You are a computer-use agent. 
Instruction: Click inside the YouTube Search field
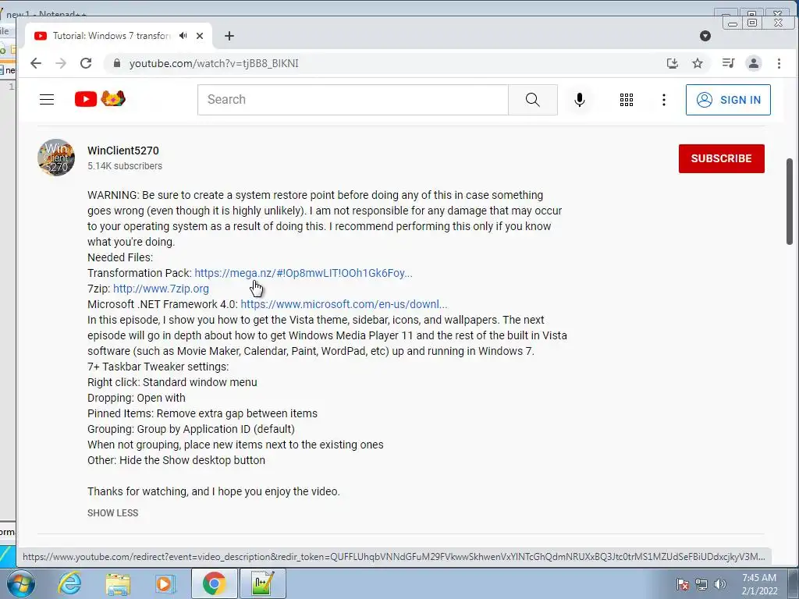(x=353, y=99)
